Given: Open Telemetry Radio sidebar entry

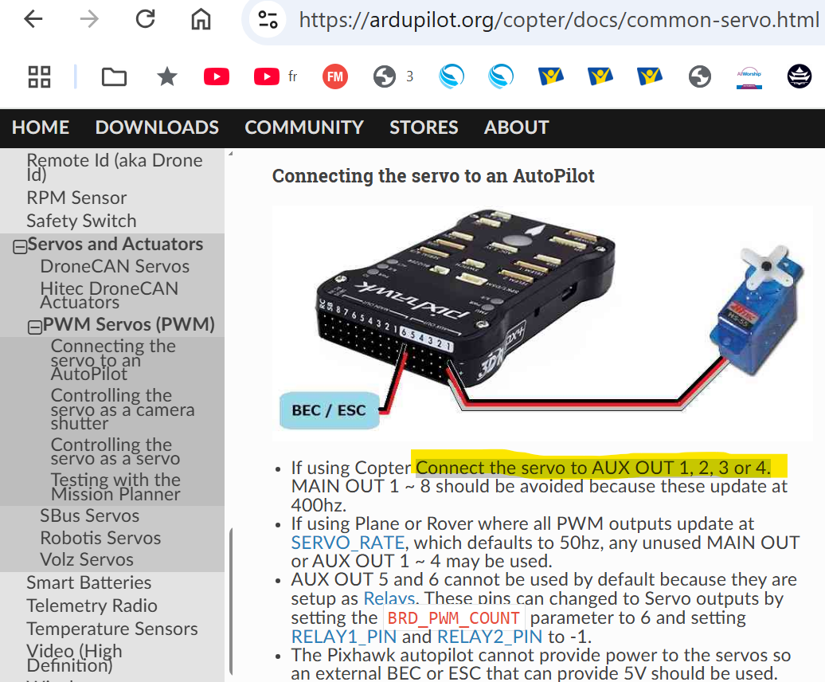Looking at the screenshot, I should [x=92, y=606].
